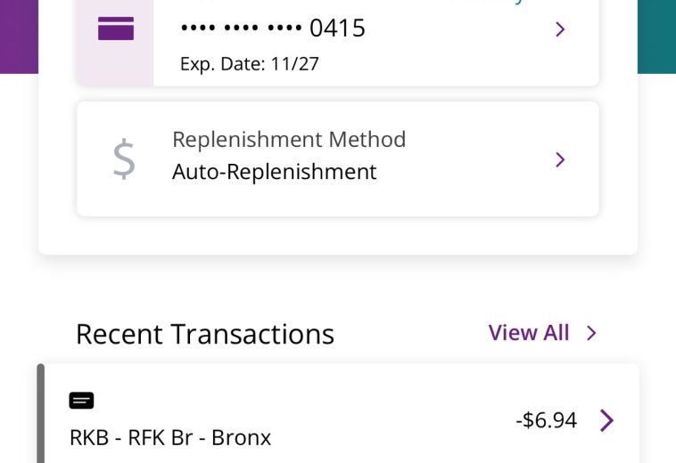Click the arrow beside View All
676x463 pixels.
(591, 333)
